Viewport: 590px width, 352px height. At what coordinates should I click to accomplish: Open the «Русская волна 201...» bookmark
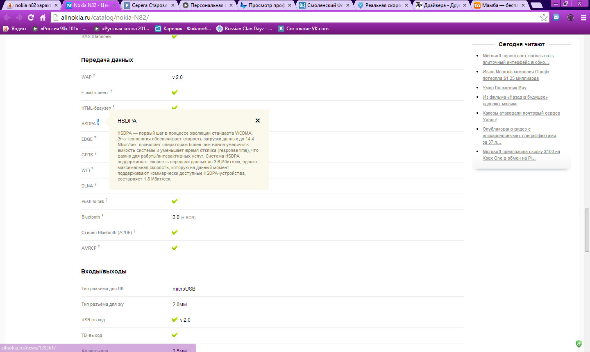pyautogui.click(x=122, y=29)
